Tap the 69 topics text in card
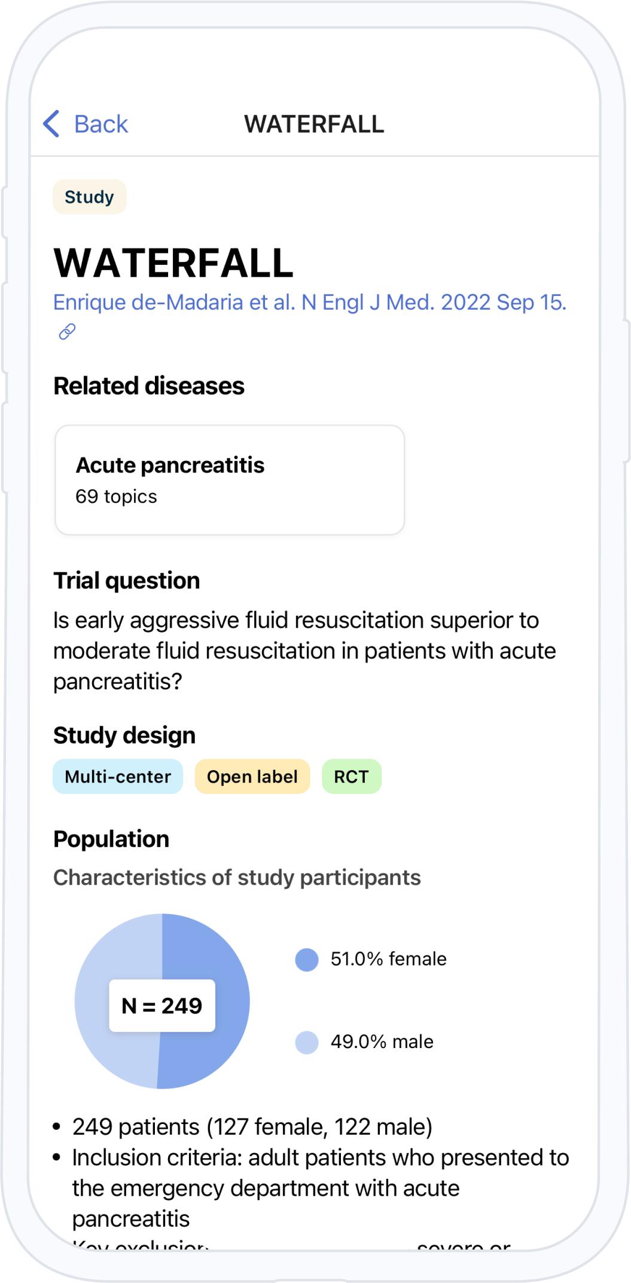Image resolution: width=631 pixels, height=1283 pixels. point(116,496)
